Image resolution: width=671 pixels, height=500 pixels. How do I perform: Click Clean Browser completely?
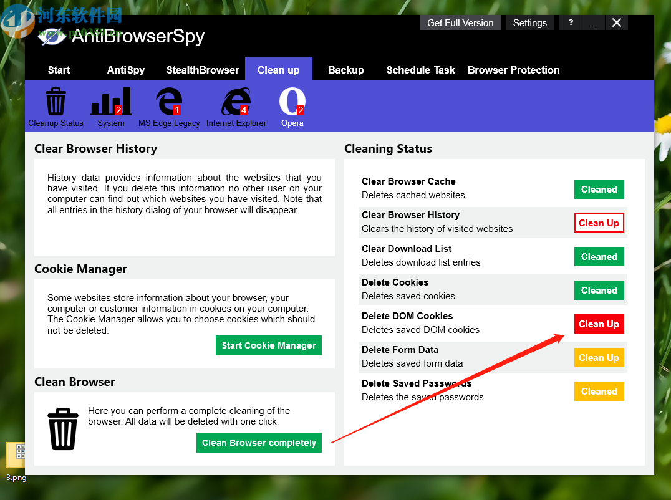[259, 442]
